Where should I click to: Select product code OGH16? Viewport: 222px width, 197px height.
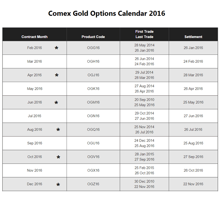coord(93,61)
